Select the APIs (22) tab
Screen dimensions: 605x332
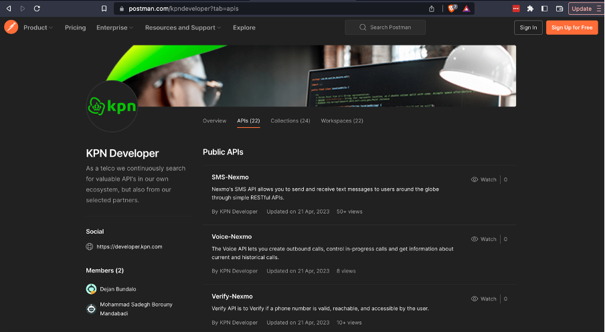(x=248, y=121)
